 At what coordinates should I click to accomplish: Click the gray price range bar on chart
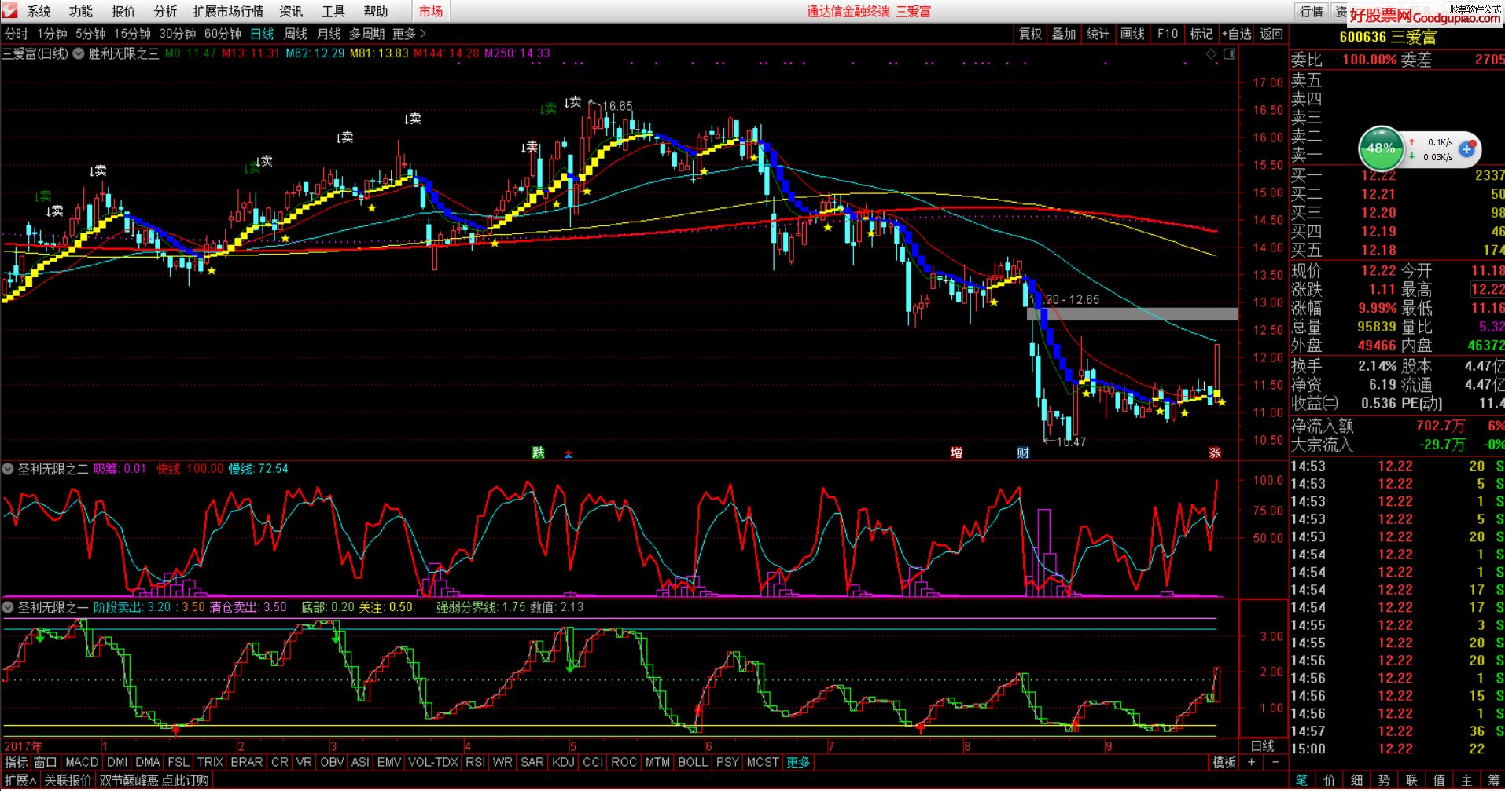pos(1132,314)
